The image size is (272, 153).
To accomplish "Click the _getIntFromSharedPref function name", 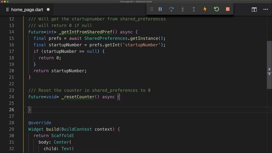I will click(x=85, y=32).
